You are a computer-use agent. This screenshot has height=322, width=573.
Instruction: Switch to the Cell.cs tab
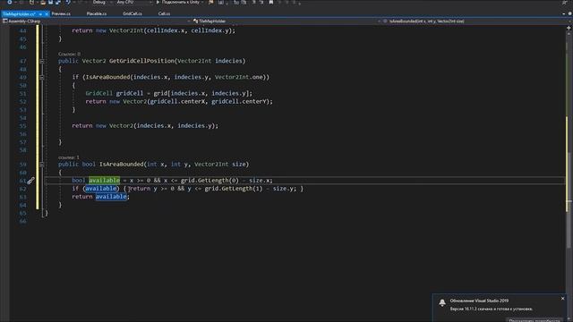pyautogui.click(x=164, y=14)
